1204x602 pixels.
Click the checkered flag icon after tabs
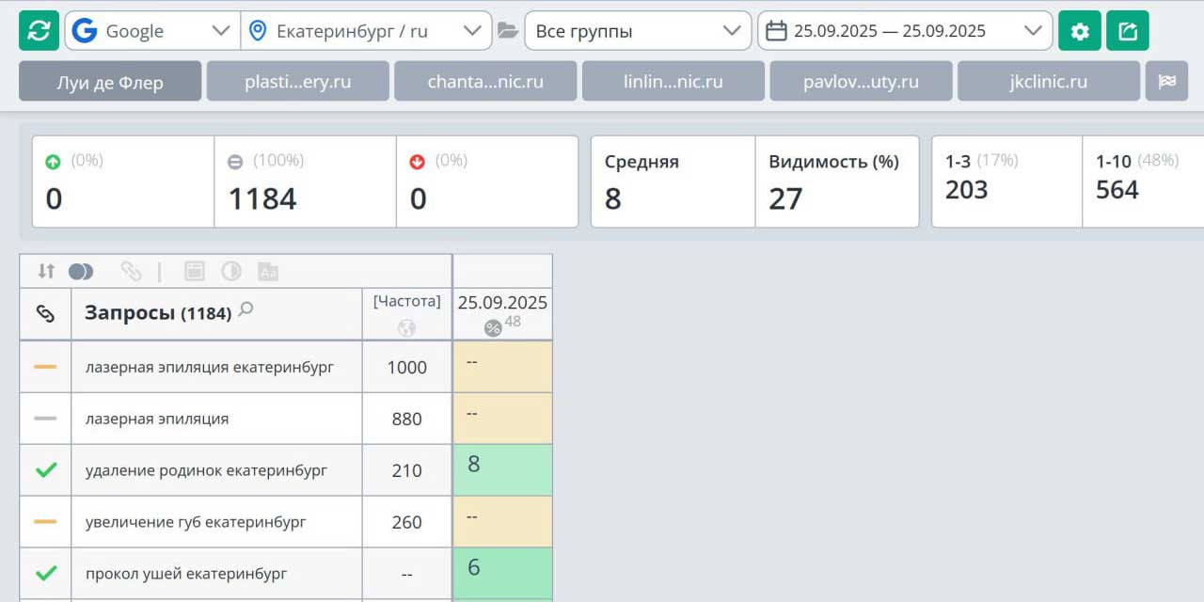[1166, 82]
